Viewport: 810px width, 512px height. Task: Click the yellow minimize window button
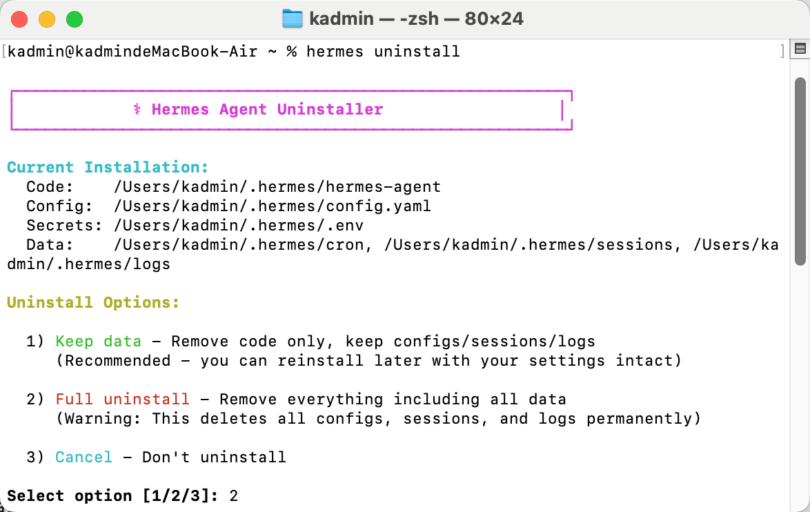coord(47,19)
